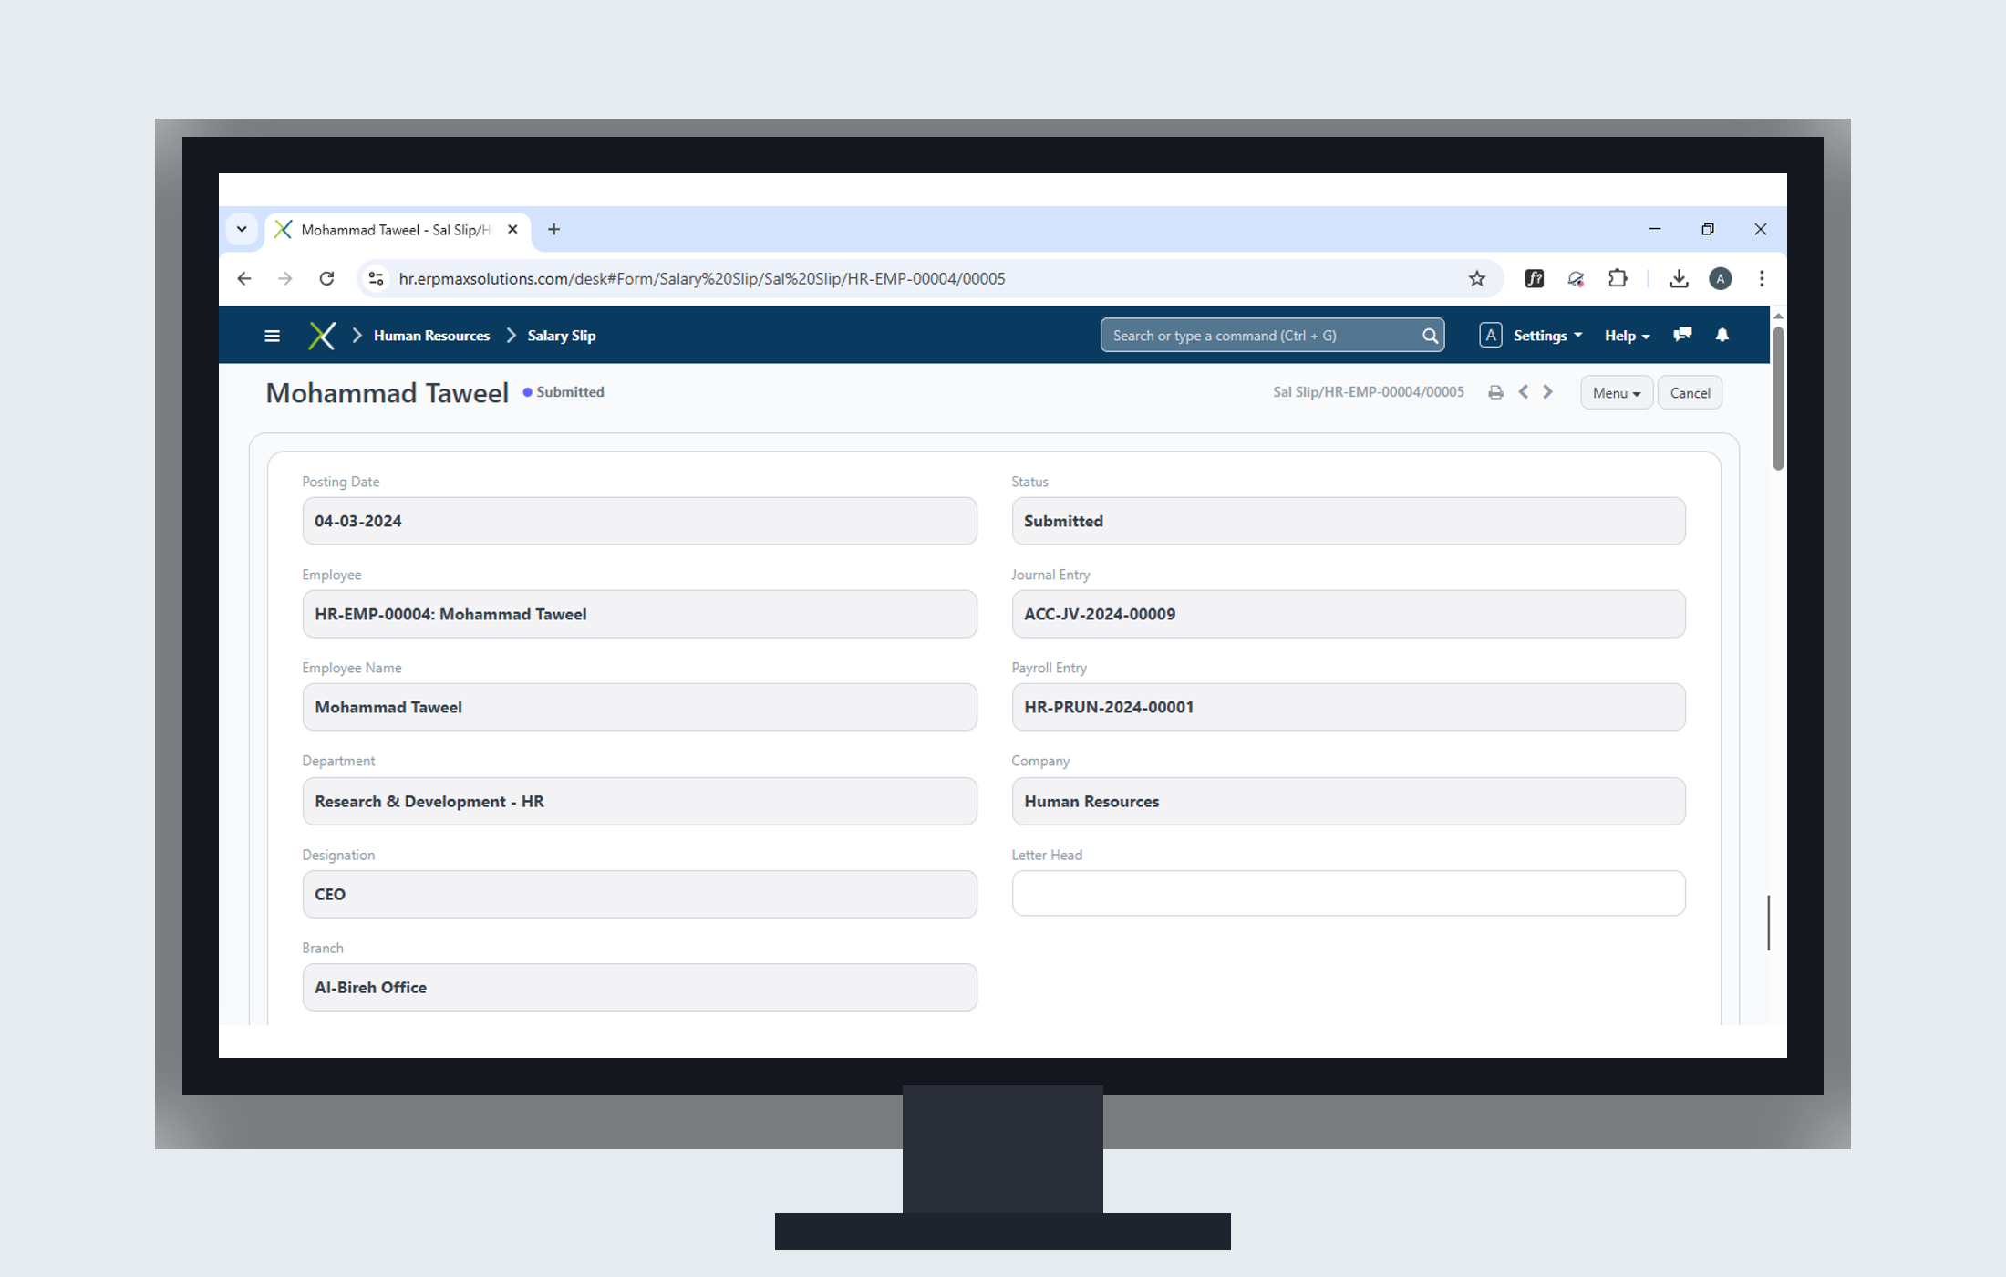Open the chat messages icon
Viewport: 2006px width, 1277px height.
[x=1682, y=335]
